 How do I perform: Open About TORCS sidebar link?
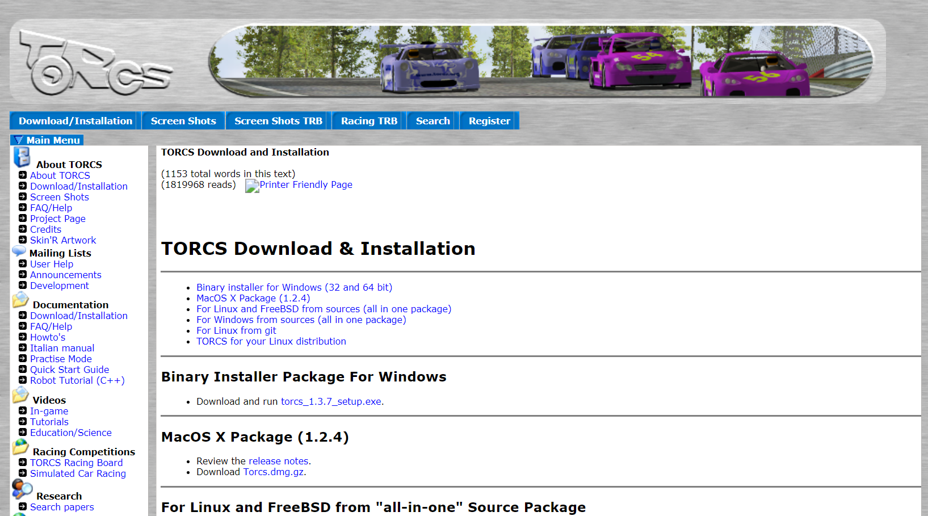(60, 175)
